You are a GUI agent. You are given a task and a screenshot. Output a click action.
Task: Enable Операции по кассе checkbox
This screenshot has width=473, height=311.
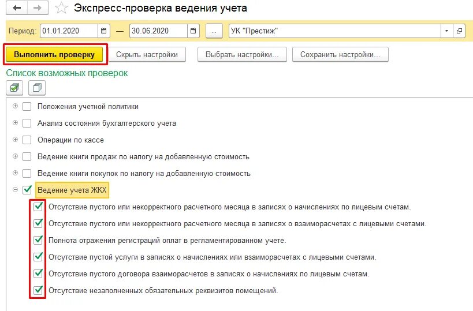[27, 140]
